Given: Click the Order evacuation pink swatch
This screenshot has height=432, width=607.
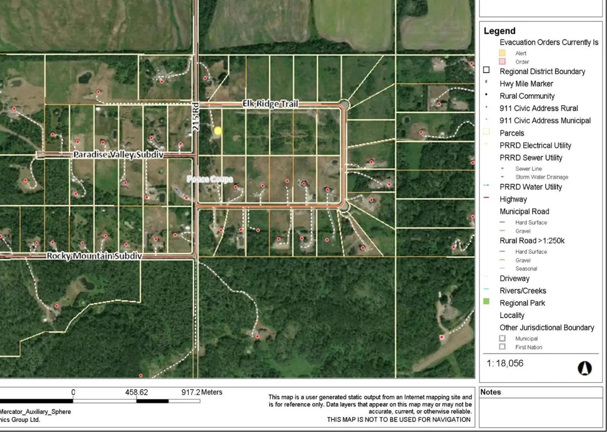Looking at the screenshot, I should [502, 61].
